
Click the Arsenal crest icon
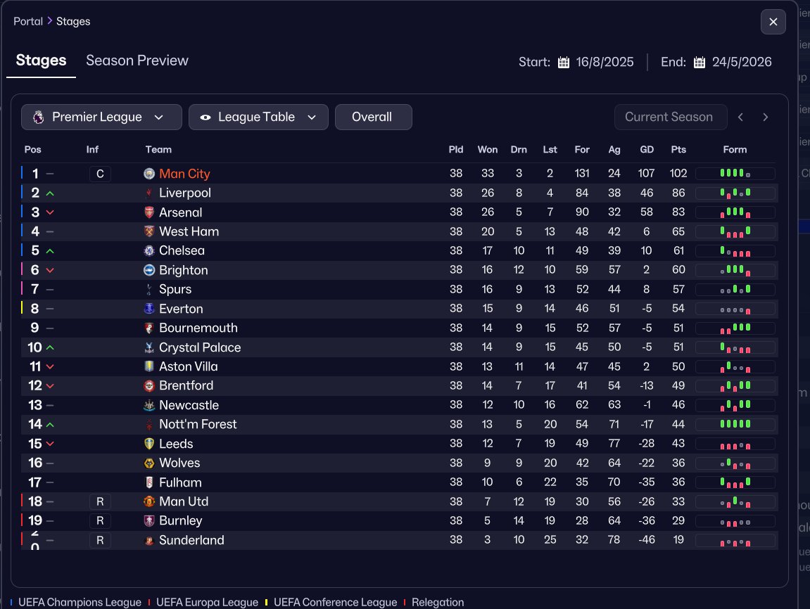[148, 212]
